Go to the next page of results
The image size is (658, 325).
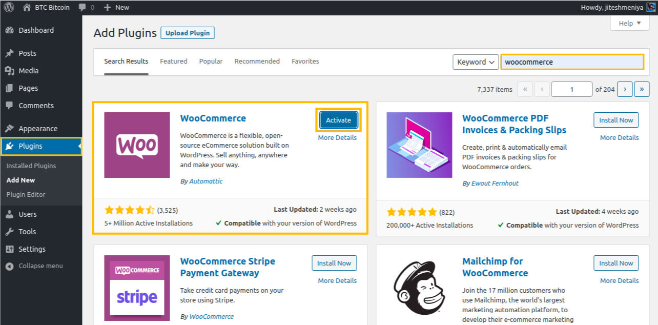click(625, 89)
